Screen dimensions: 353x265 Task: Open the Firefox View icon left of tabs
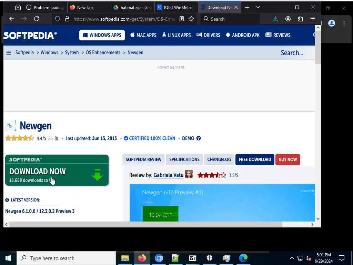pyautogui.click(x=18, y=8)
